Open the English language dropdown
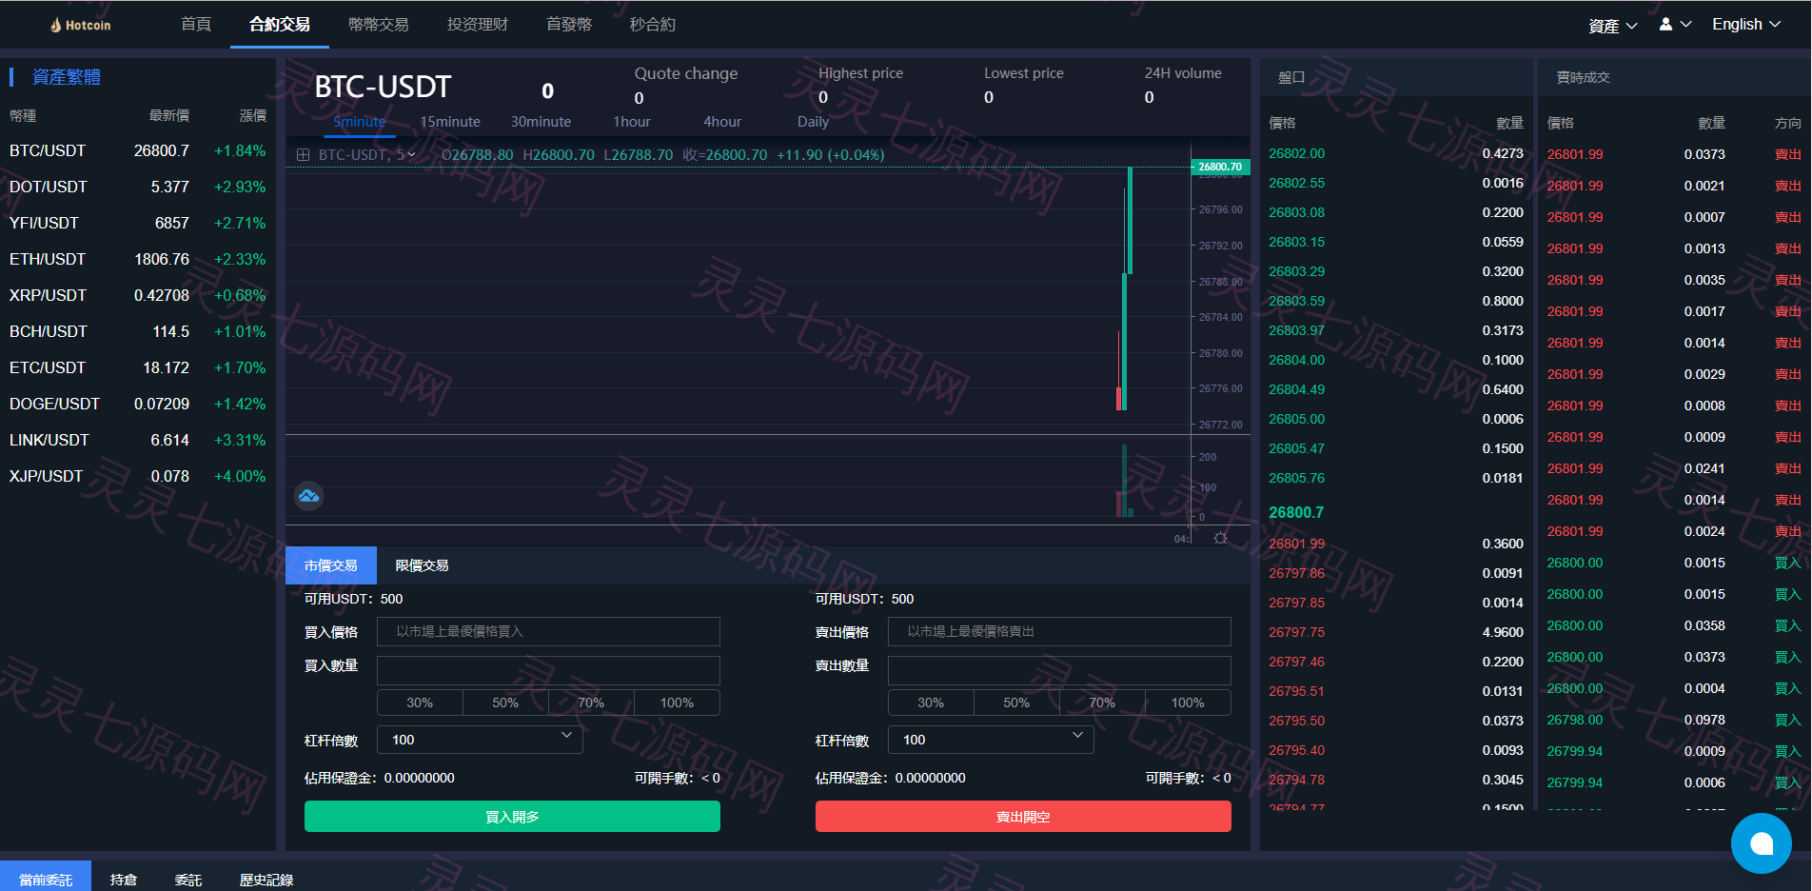This screenshot has width=1812, height=891. pos(1746,25)
